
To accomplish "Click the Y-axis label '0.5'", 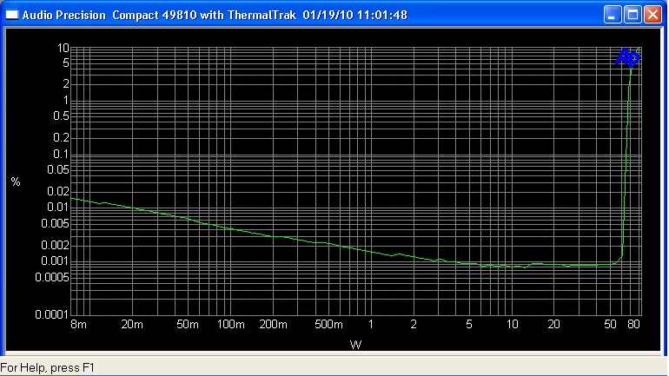I will click(61, 116).
